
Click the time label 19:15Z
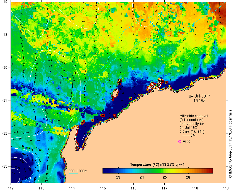click(199, 101)
